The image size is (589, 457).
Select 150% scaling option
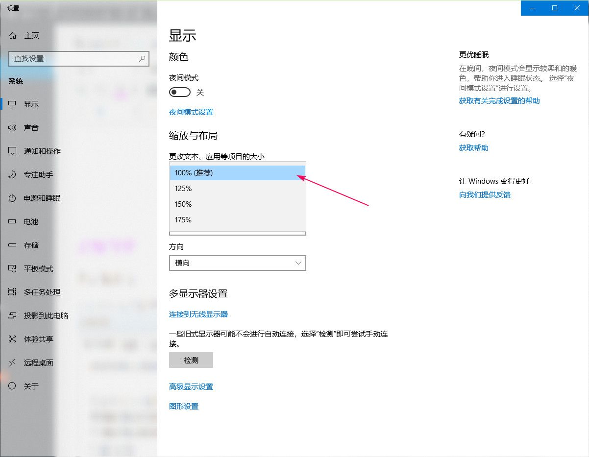[x=238, y=204]
